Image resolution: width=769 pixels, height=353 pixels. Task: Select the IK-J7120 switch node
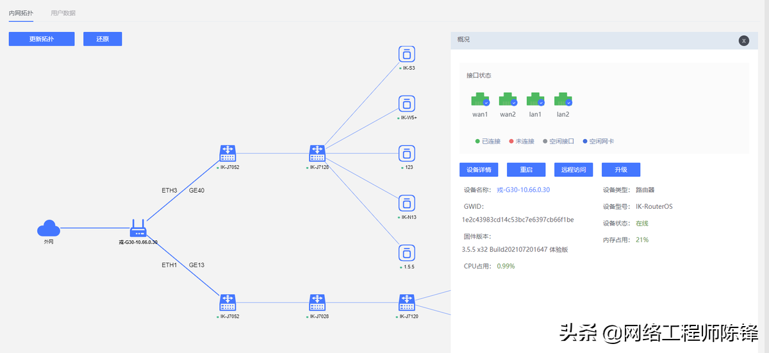[x=407, y=302]
